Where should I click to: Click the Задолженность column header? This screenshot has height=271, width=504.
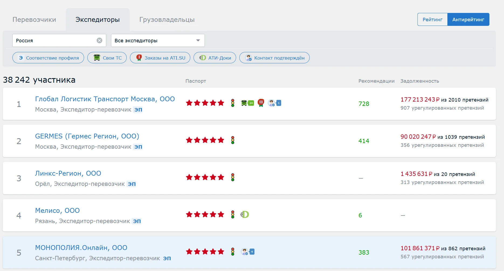coord(420,81)
